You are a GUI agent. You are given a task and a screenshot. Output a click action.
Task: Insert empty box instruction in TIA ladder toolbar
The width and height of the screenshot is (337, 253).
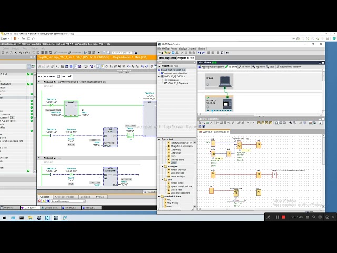point(58,76)
